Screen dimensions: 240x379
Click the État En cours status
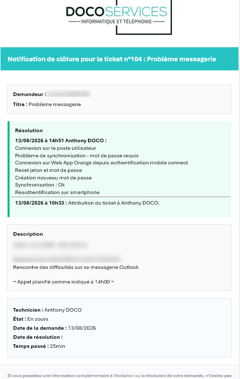pyautogui.click(x=31, y=319)
